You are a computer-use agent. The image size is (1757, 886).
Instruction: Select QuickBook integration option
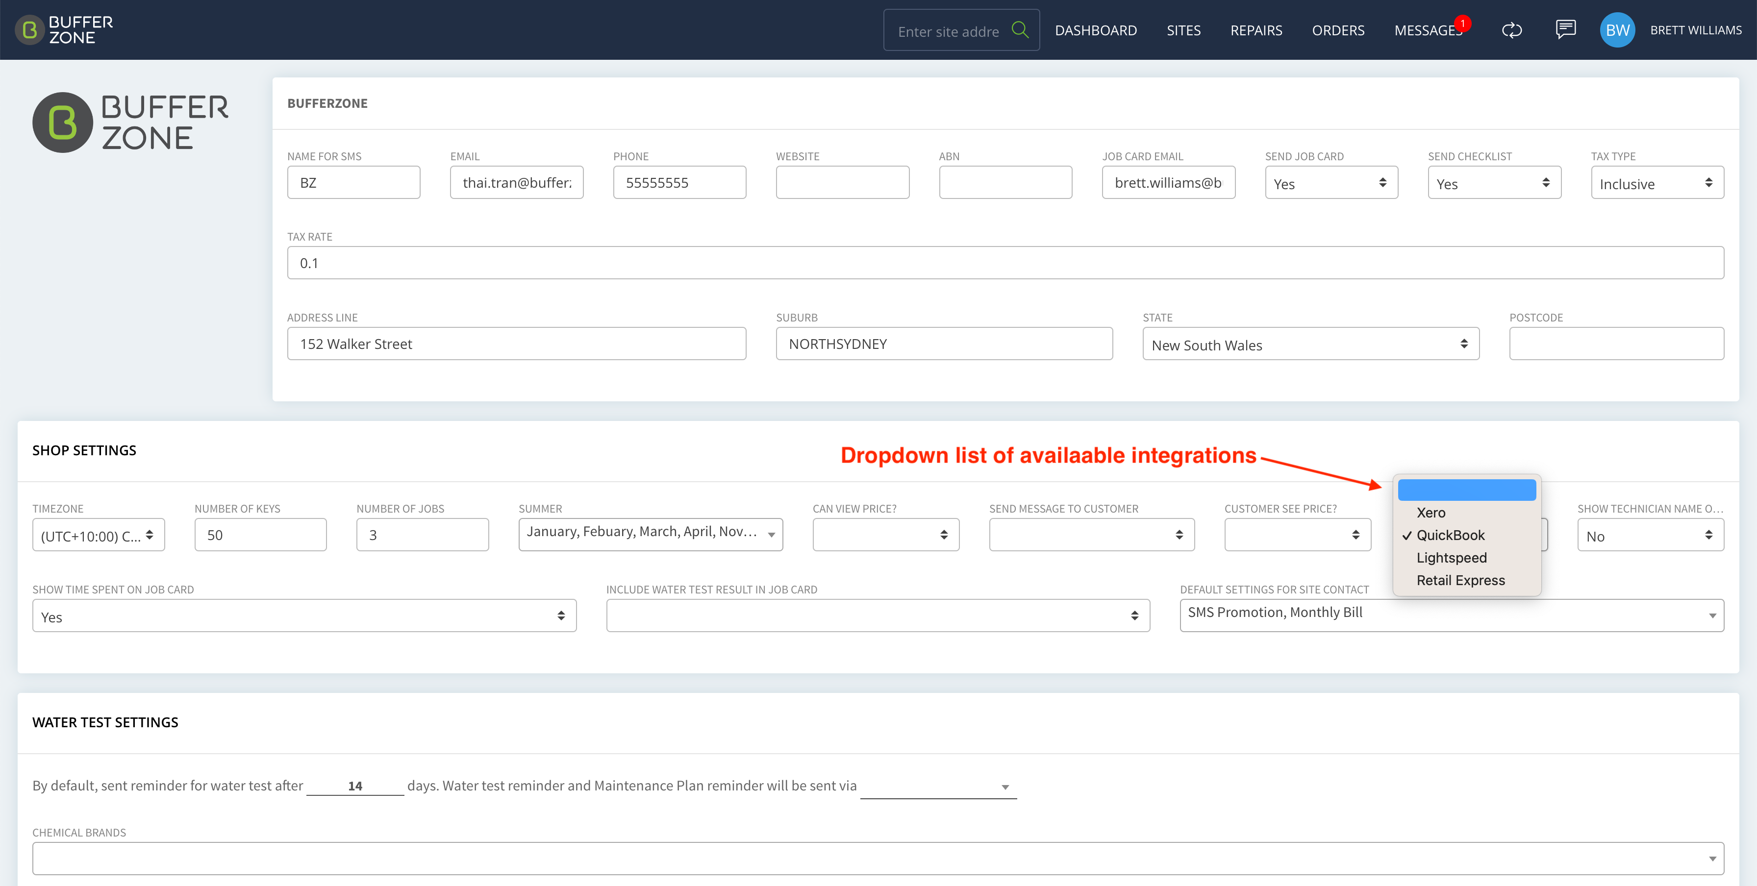coord(1467,535)
